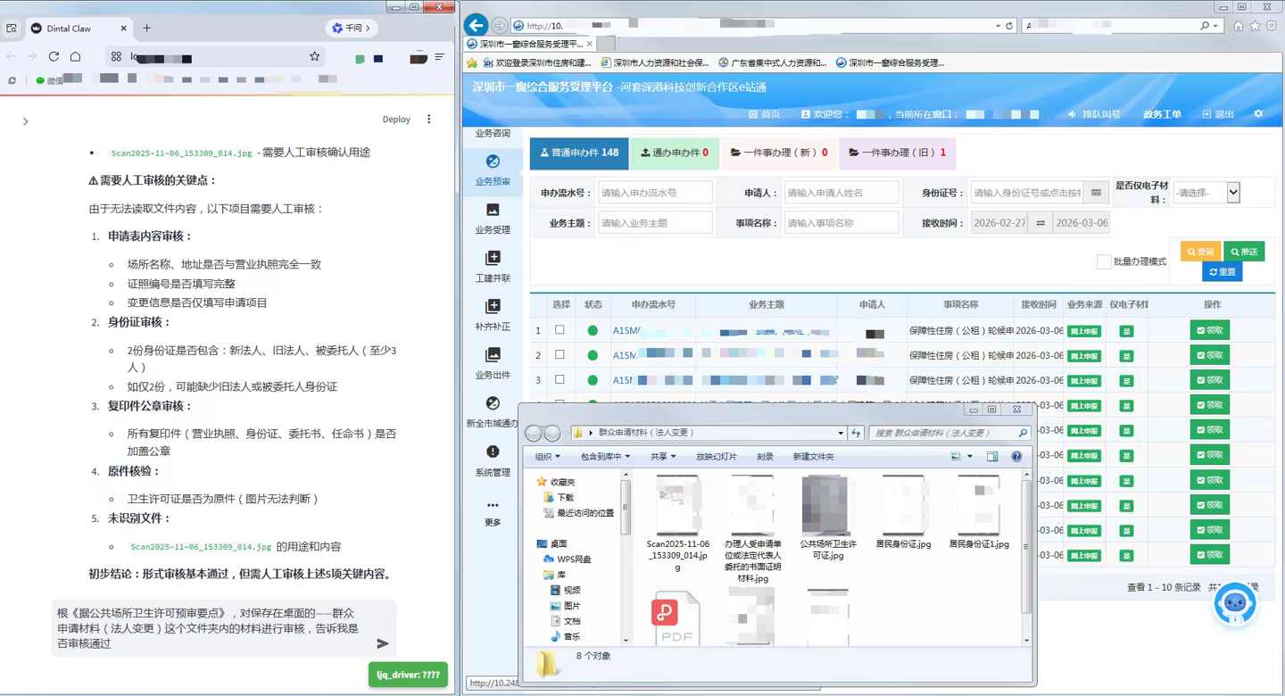Click the 工建并联 sidebar icon
This screenshot has height=696, width=1285.
coord(492,265)
